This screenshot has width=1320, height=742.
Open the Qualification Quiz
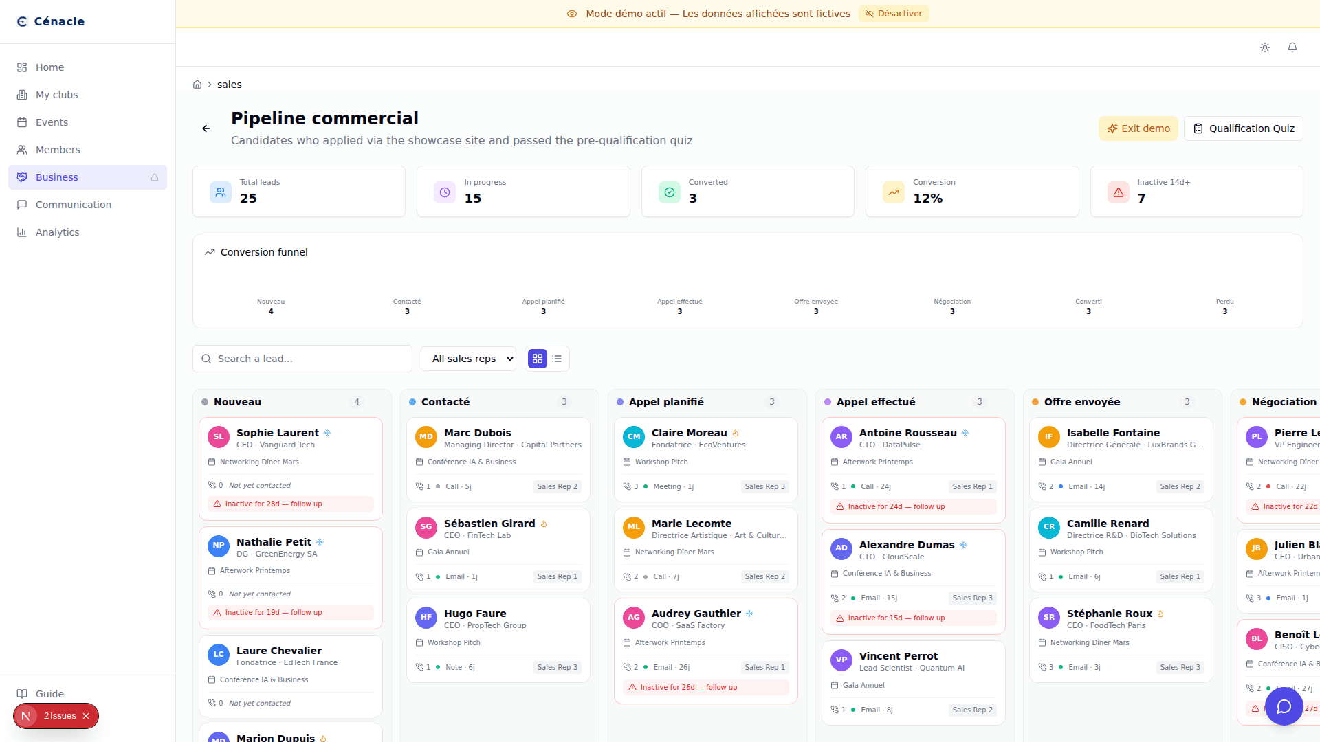tap(1243, 128)
